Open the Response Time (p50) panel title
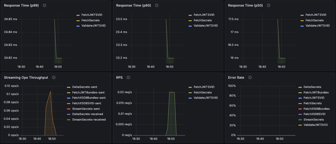The height and width of the screenshot is (144, 336). 246,5
